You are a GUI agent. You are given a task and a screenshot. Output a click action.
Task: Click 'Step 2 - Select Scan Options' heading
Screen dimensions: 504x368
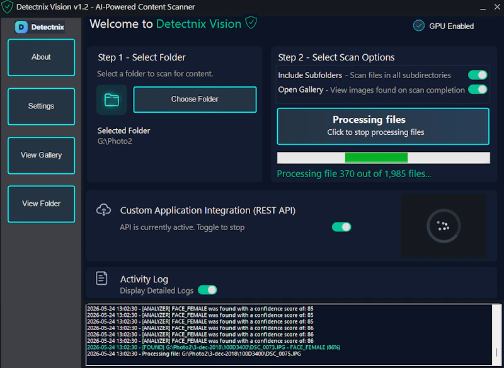336,57
